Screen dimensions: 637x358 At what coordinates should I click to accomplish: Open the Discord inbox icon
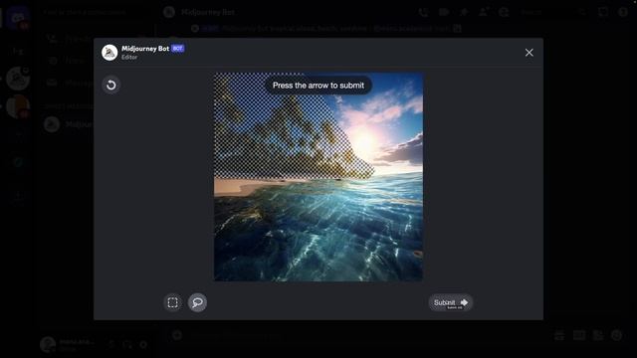[603, 12]
